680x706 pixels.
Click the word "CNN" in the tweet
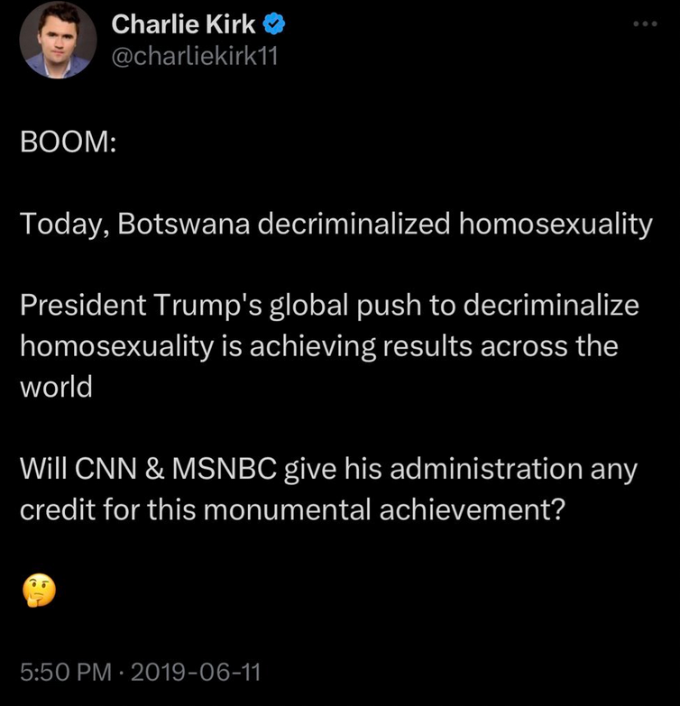(x=106, y=469)
